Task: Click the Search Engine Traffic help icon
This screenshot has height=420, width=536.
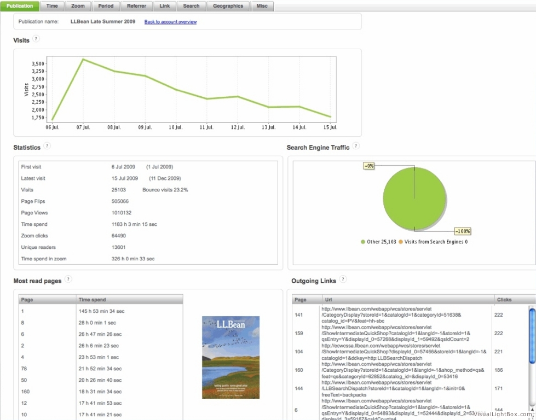Action: [x=356, y=146]
